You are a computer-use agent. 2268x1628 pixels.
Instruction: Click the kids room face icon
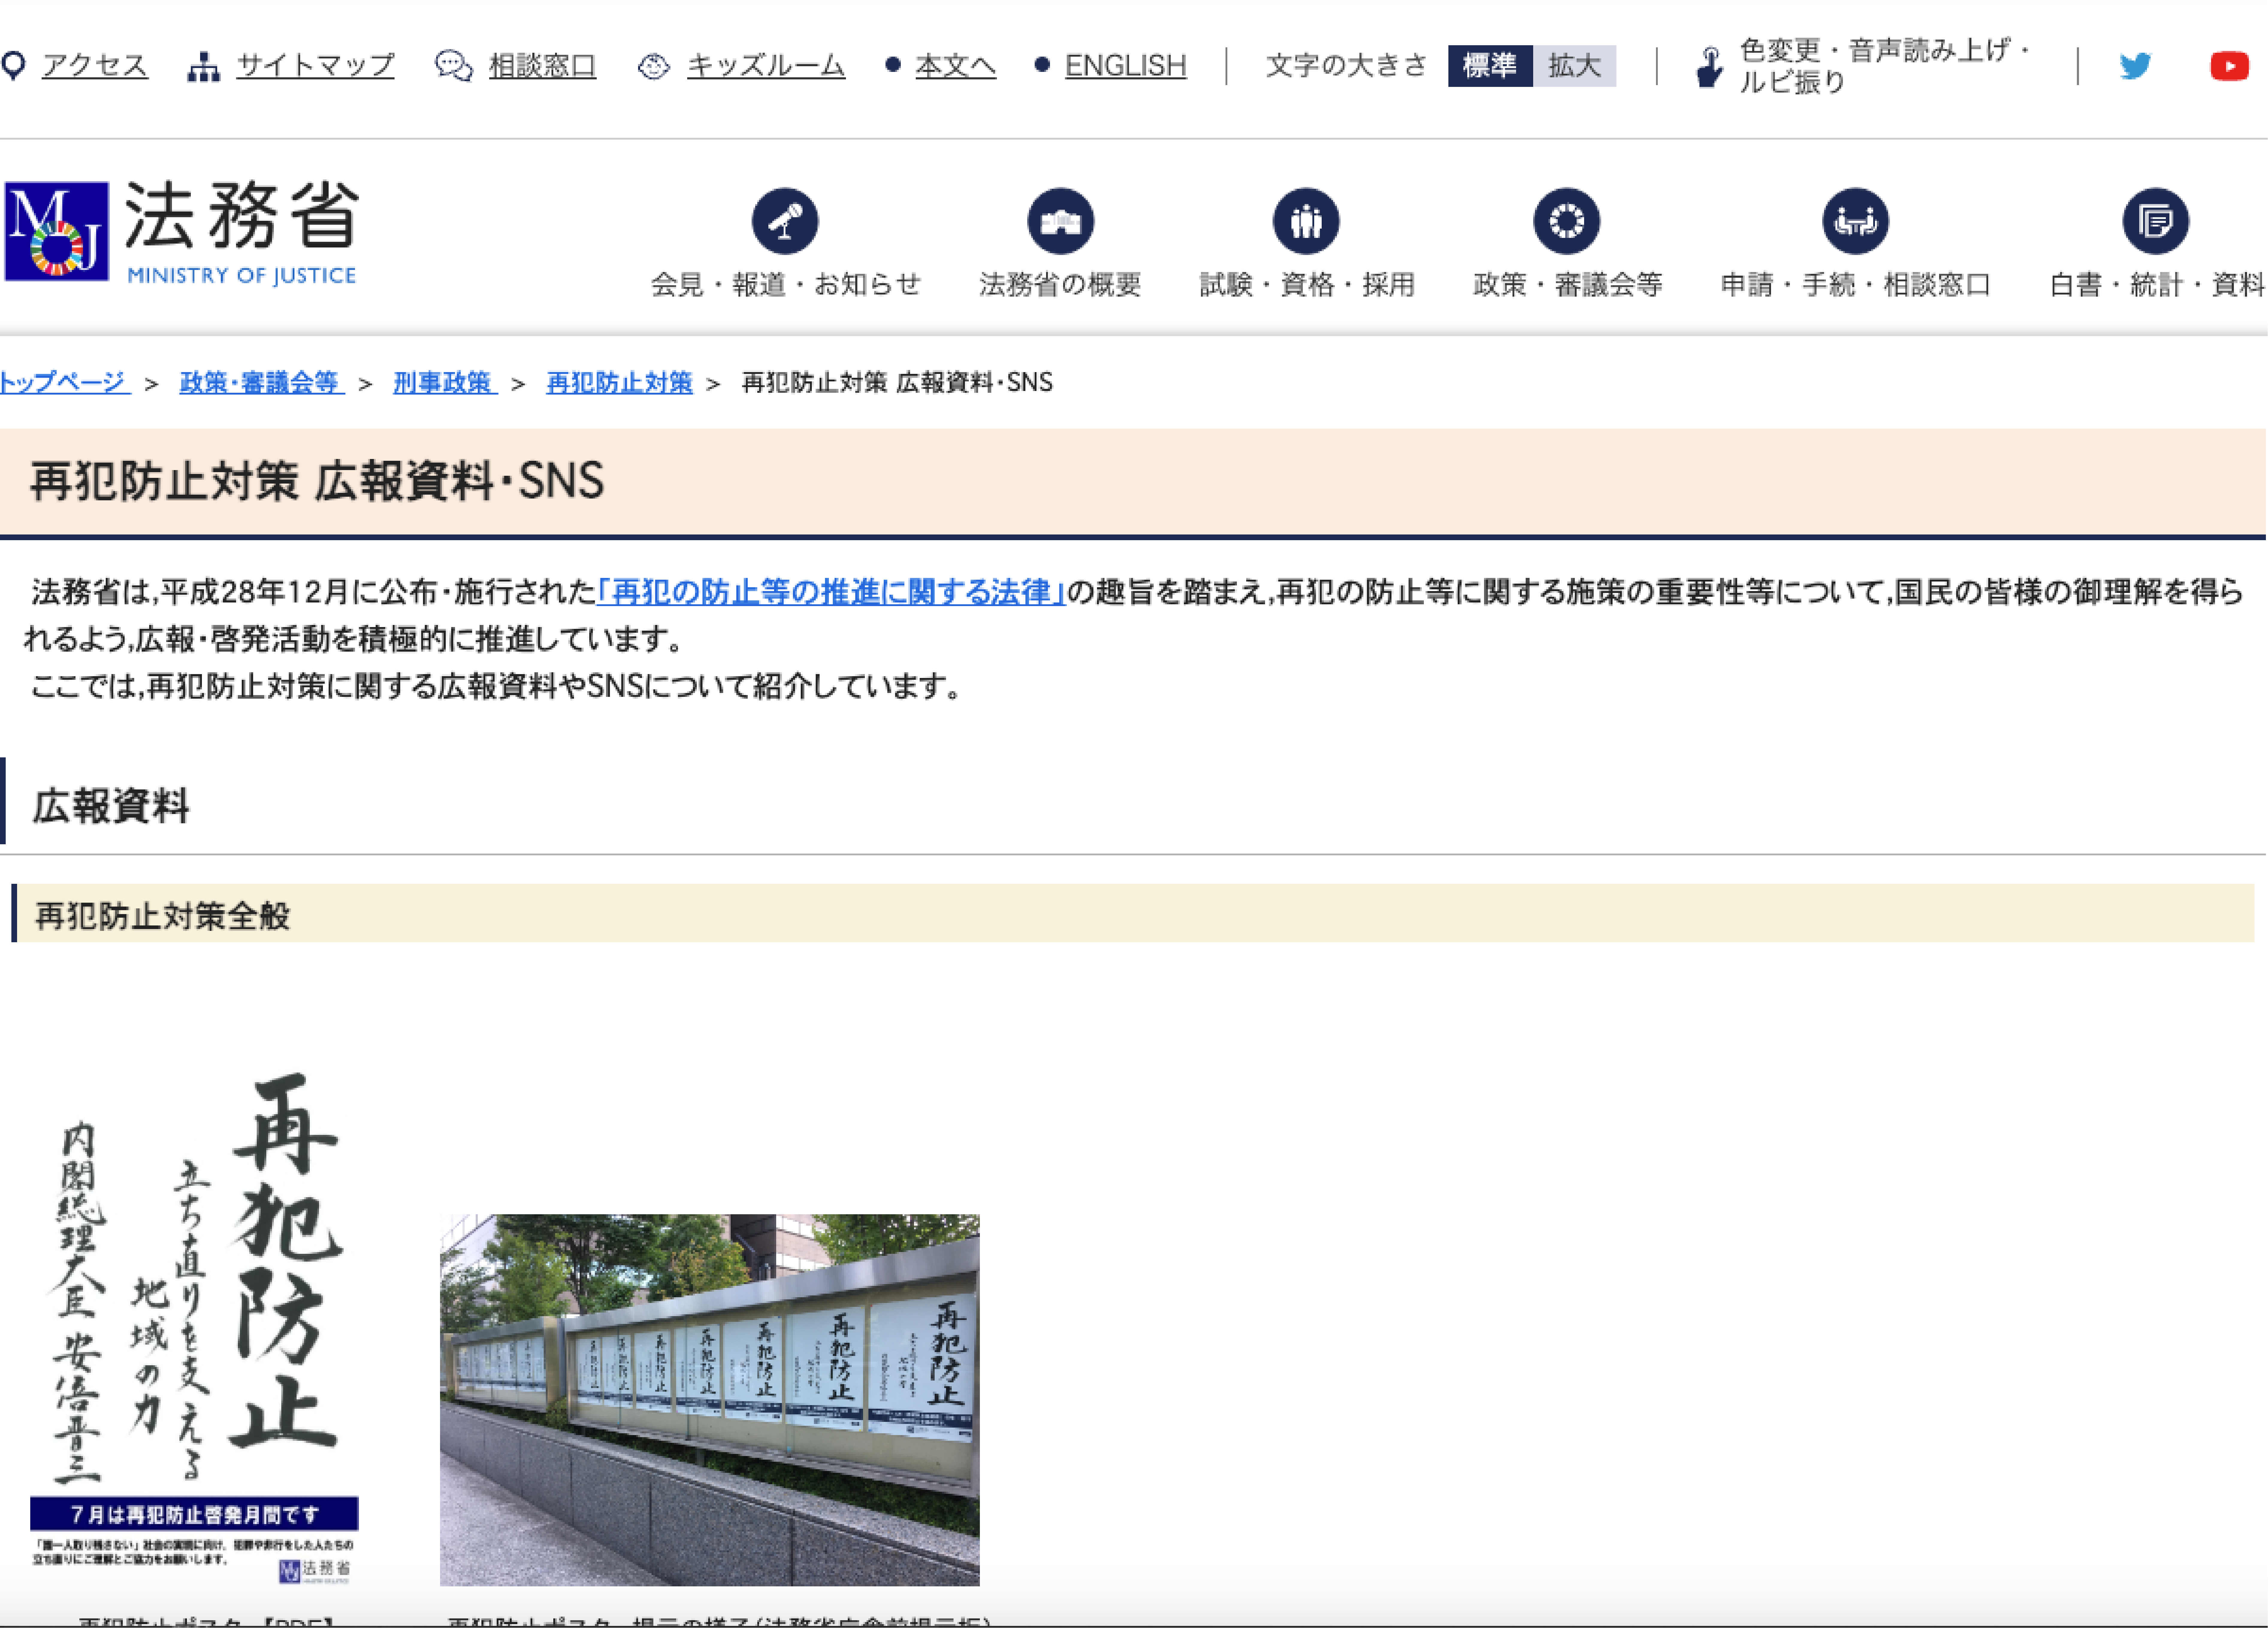pos(654,66)
